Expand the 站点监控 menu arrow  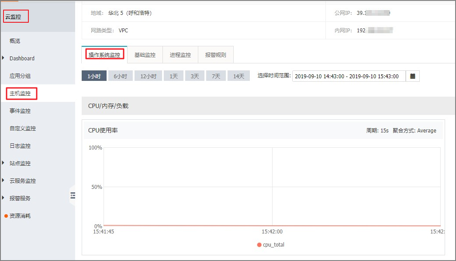[x=3, y=163]
